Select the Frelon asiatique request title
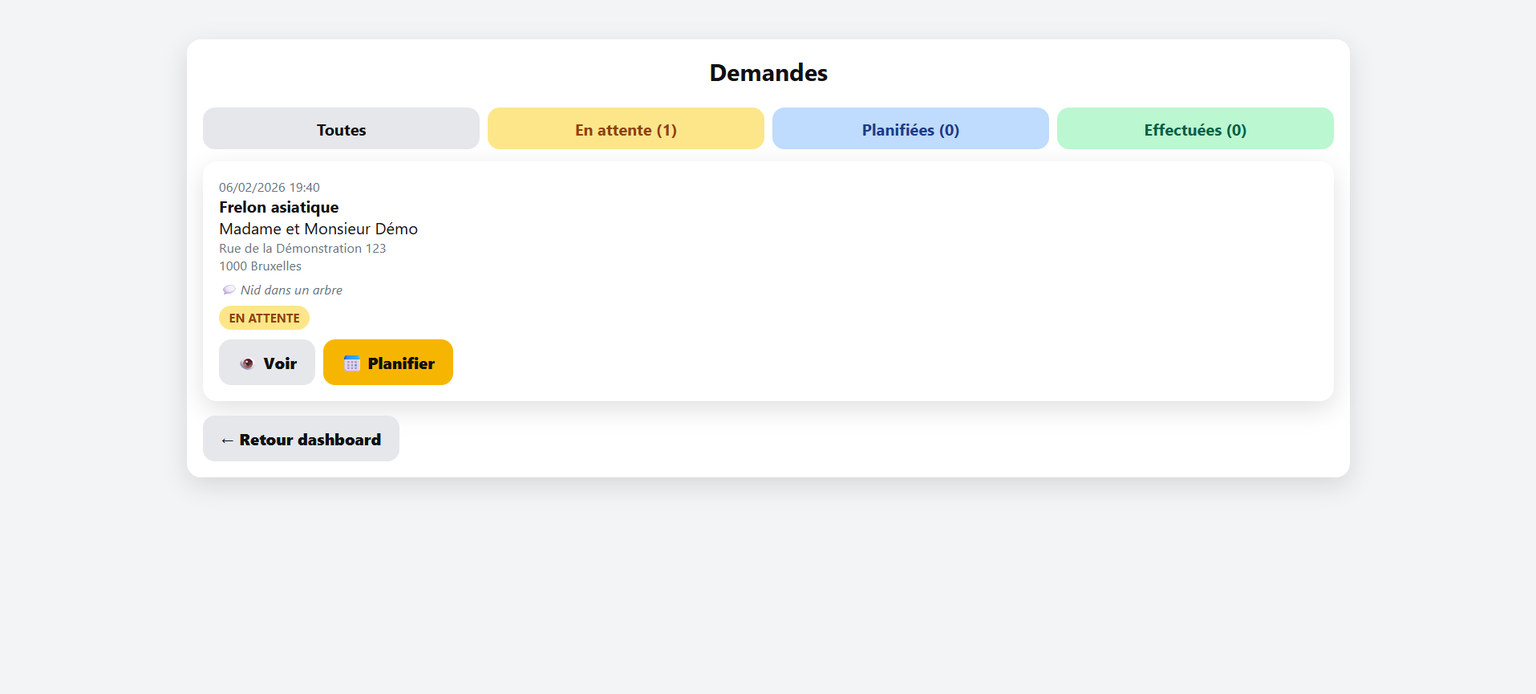The width and height of the screenshot is (1536, 694). pos(278,207)
